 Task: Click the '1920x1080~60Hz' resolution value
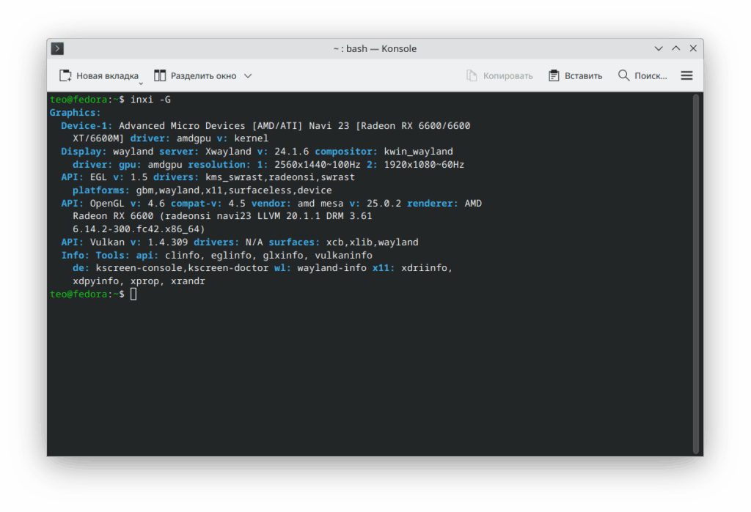424,164
